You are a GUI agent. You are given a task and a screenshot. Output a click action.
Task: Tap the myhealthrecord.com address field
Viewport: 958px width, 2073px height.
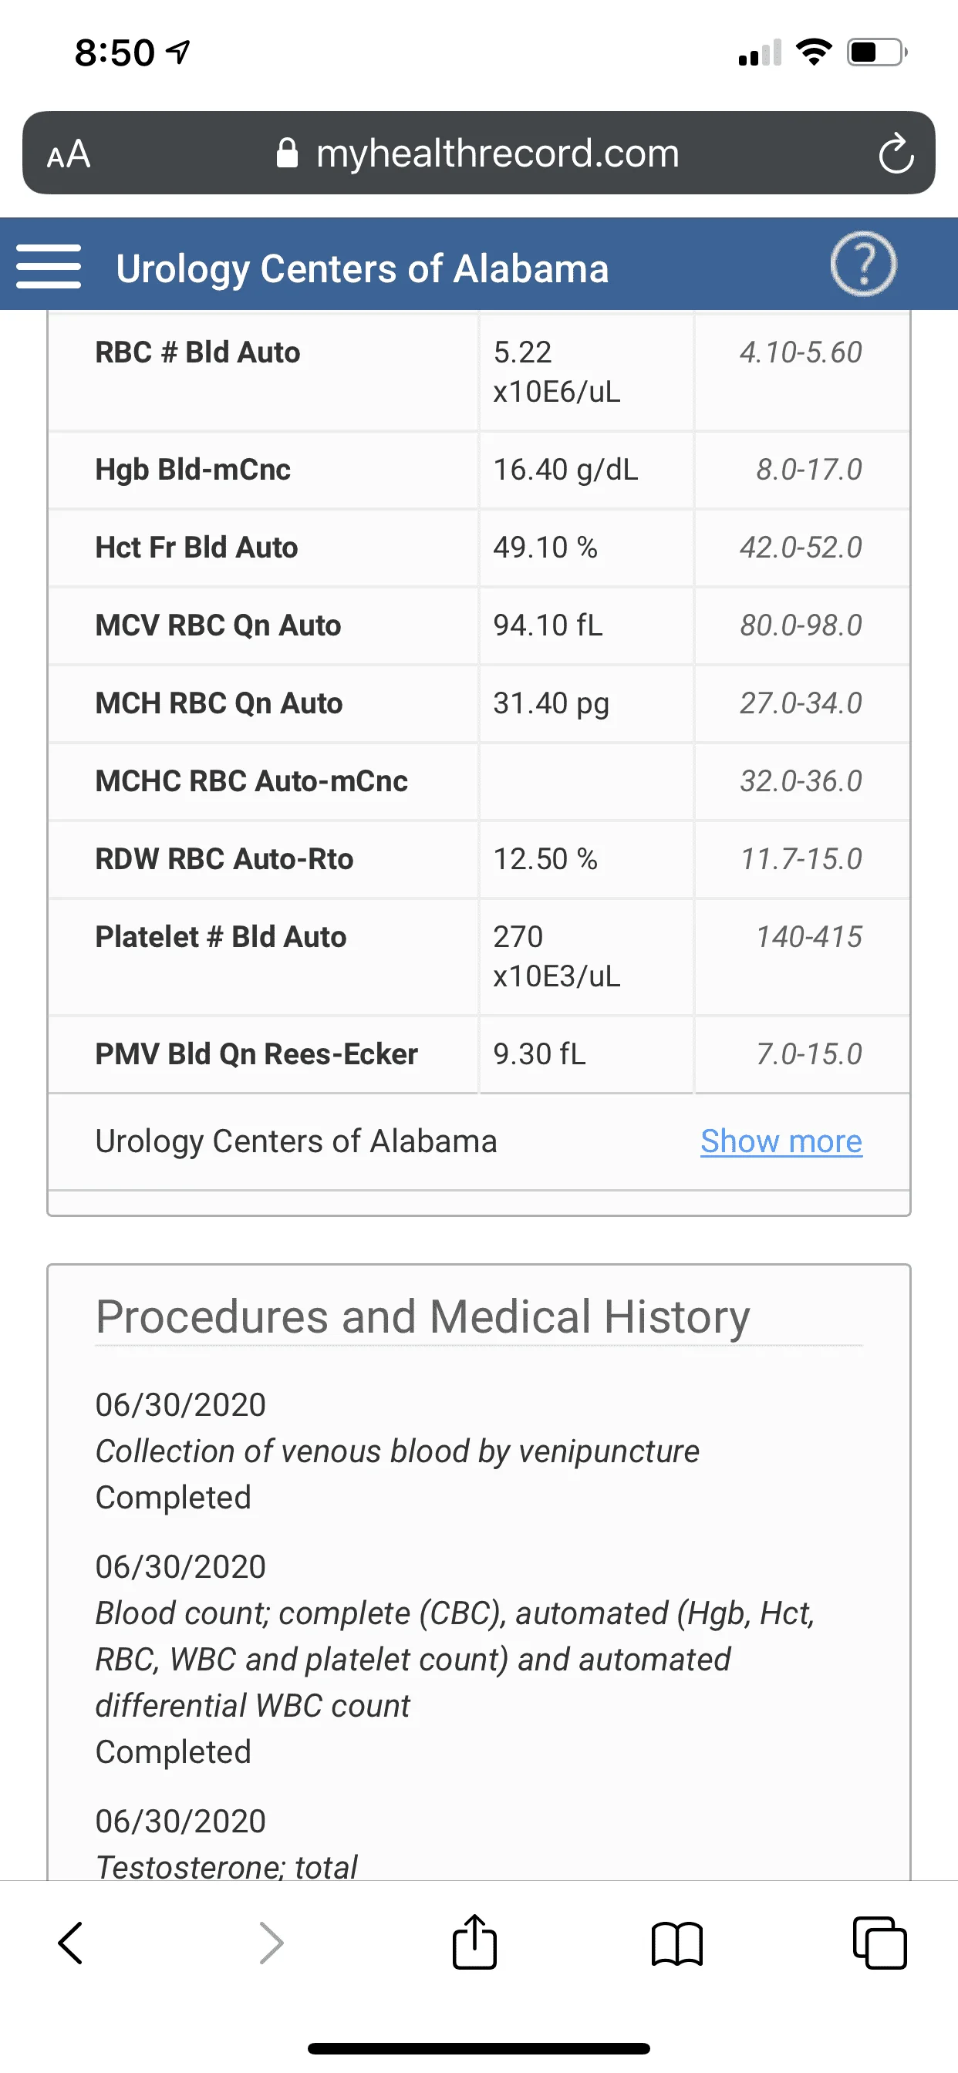coord(478,153)
